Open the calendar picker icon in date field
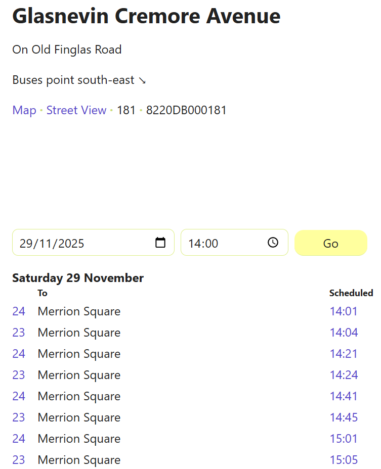The image size is (381, 469). [x=160, y=243]
